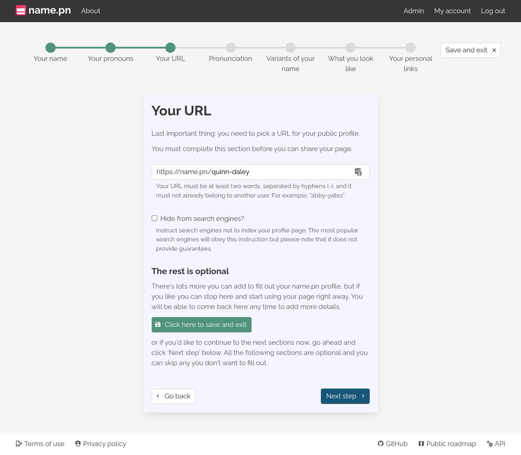The image size is (521, 455).
Task: Click the Privacy policy shield icon
Action: (x=78, y=444)
